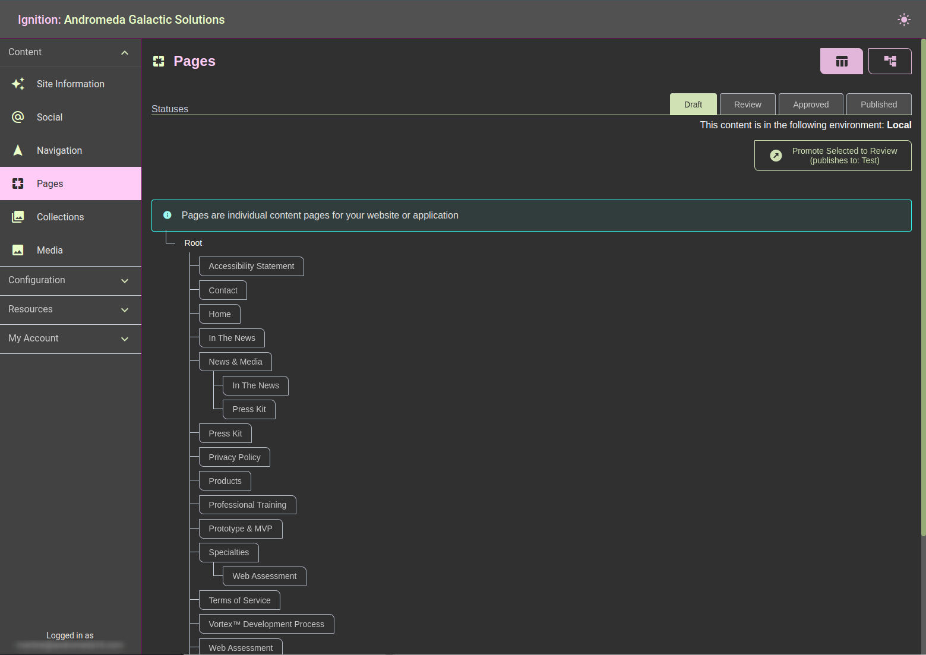Open the Home page node
This screenshot has width=926, height=655.
point(220,314)
